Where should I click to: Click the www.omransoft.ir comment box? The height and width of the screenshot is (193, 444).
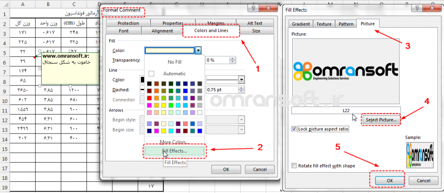click(70, 69)
